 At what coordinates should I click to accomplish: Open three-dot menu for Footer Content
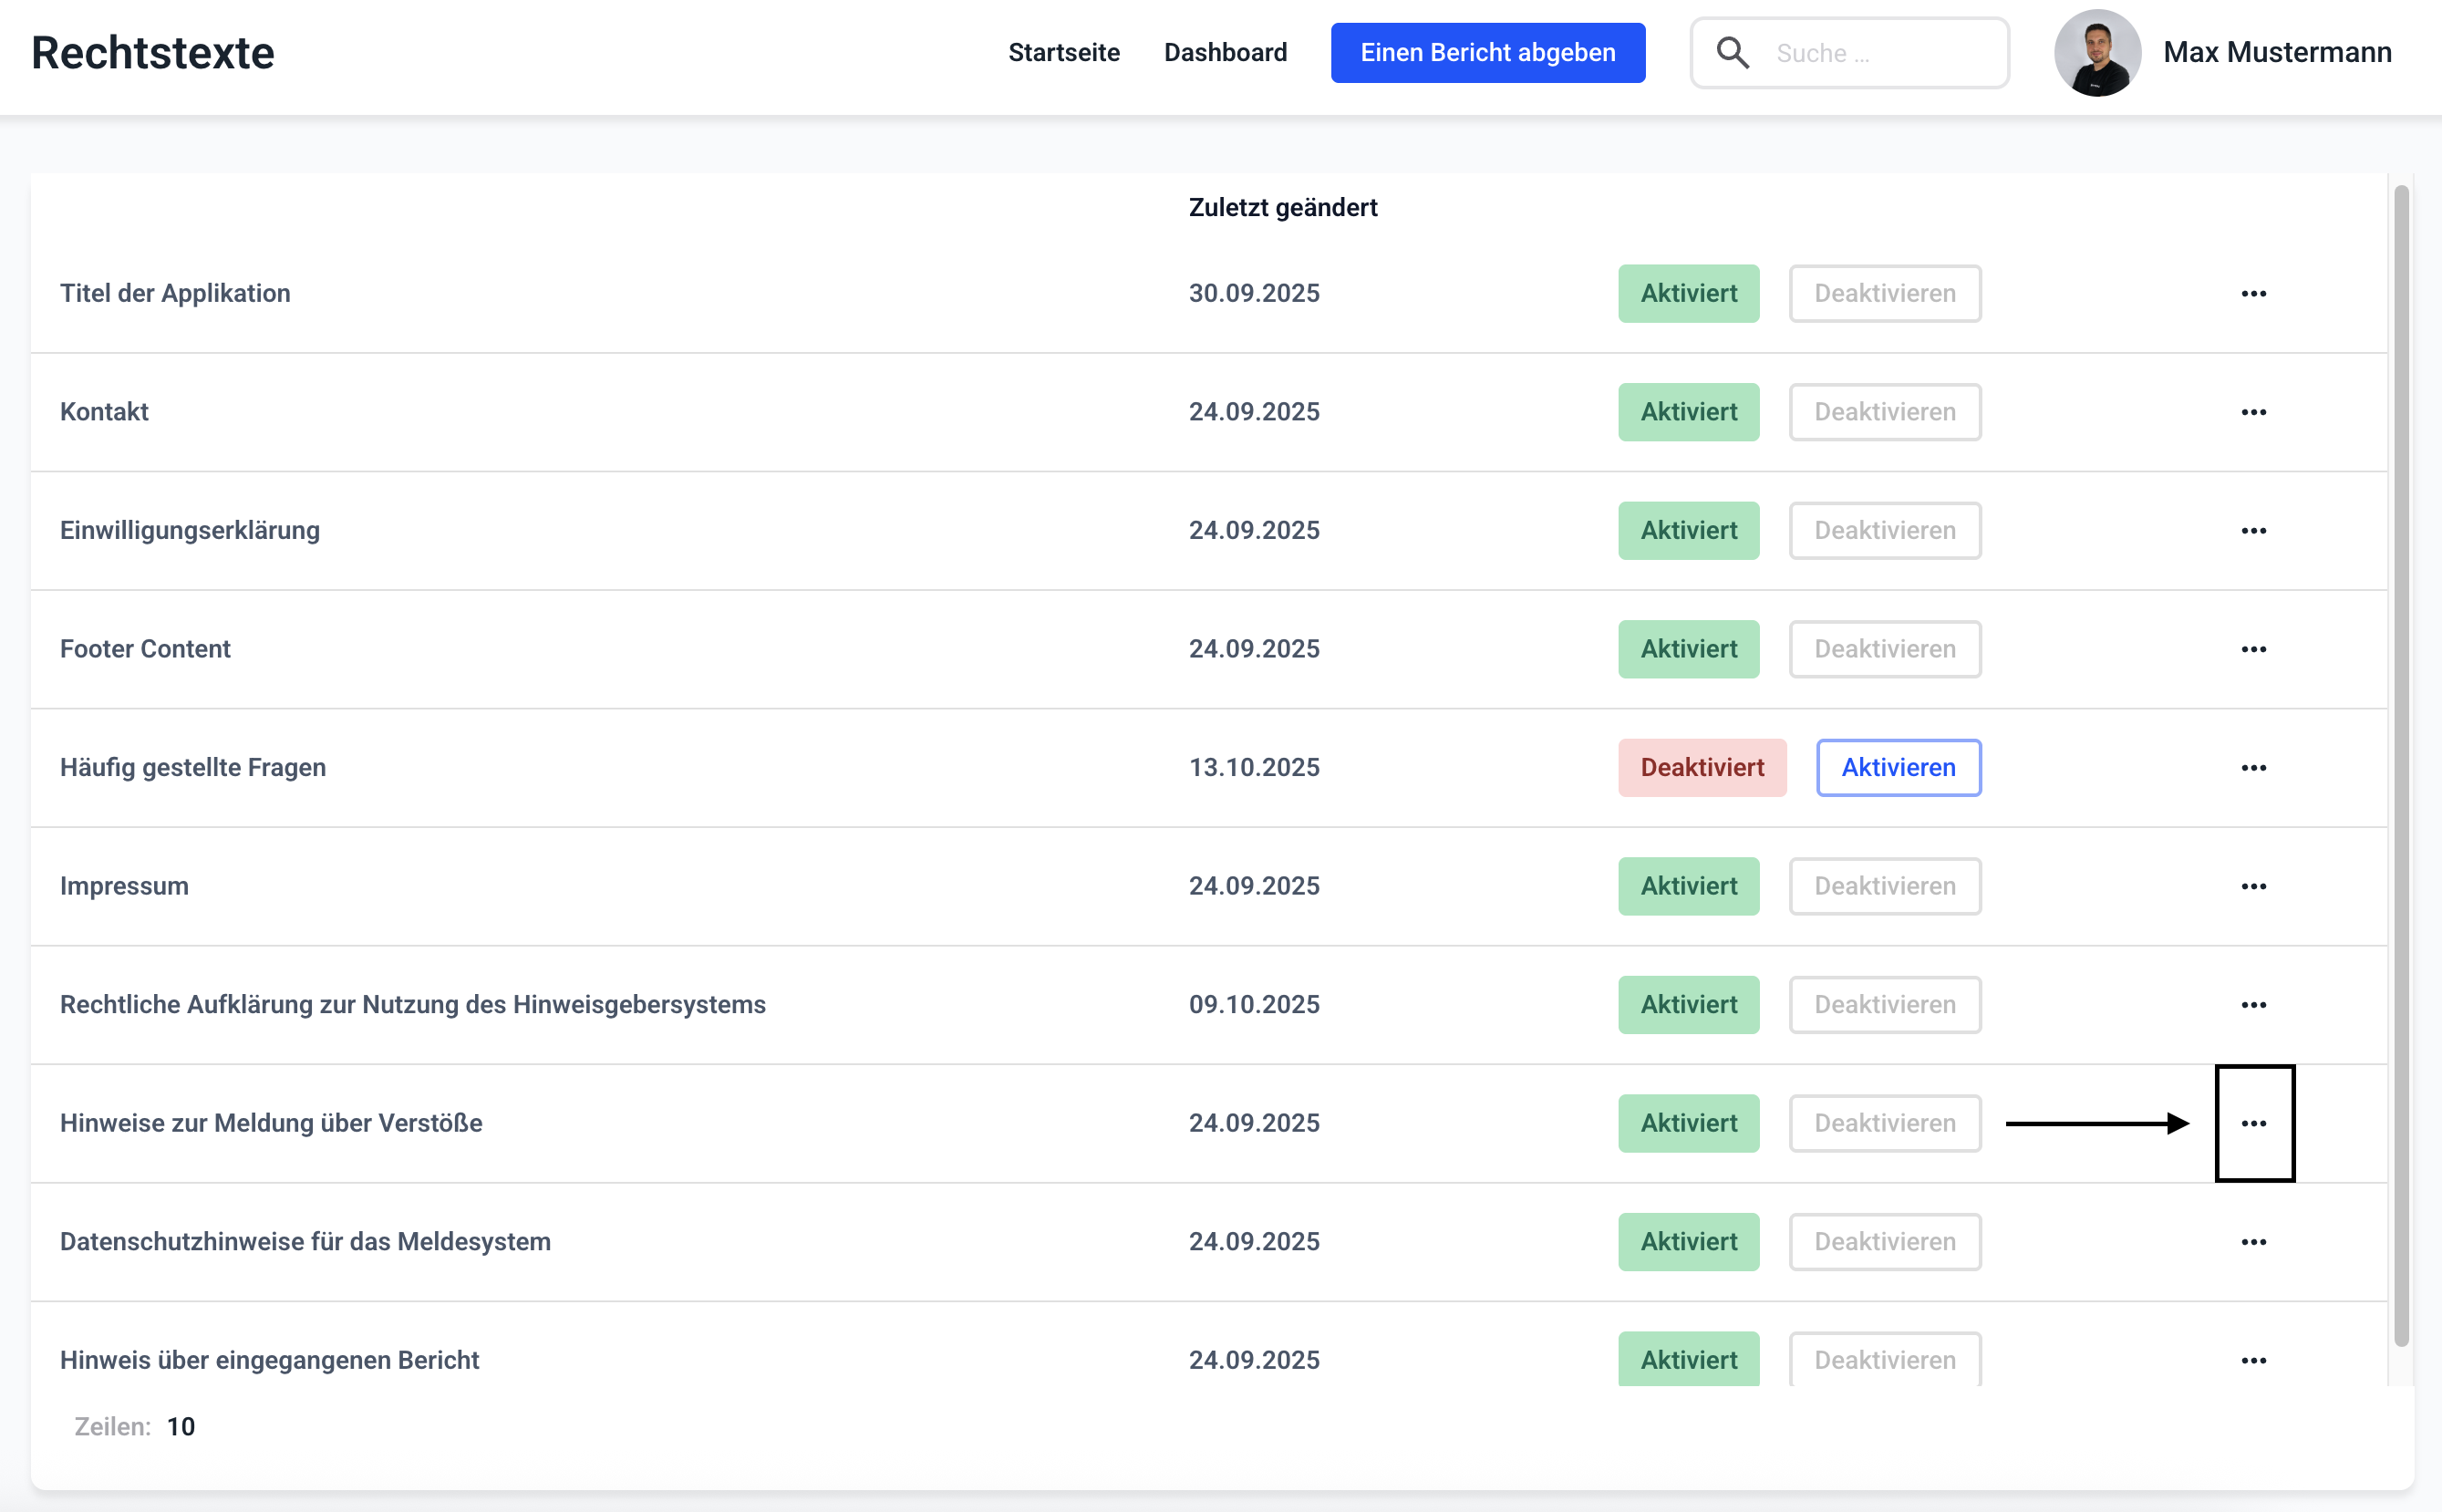(2253, 649)
